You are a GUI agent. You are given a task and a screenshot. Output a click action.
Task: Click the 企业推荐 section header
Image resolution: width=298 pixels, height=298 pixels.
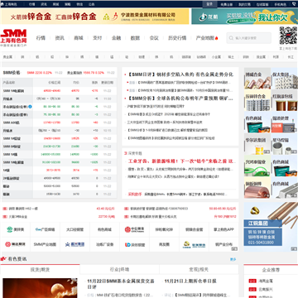[271, 270]
